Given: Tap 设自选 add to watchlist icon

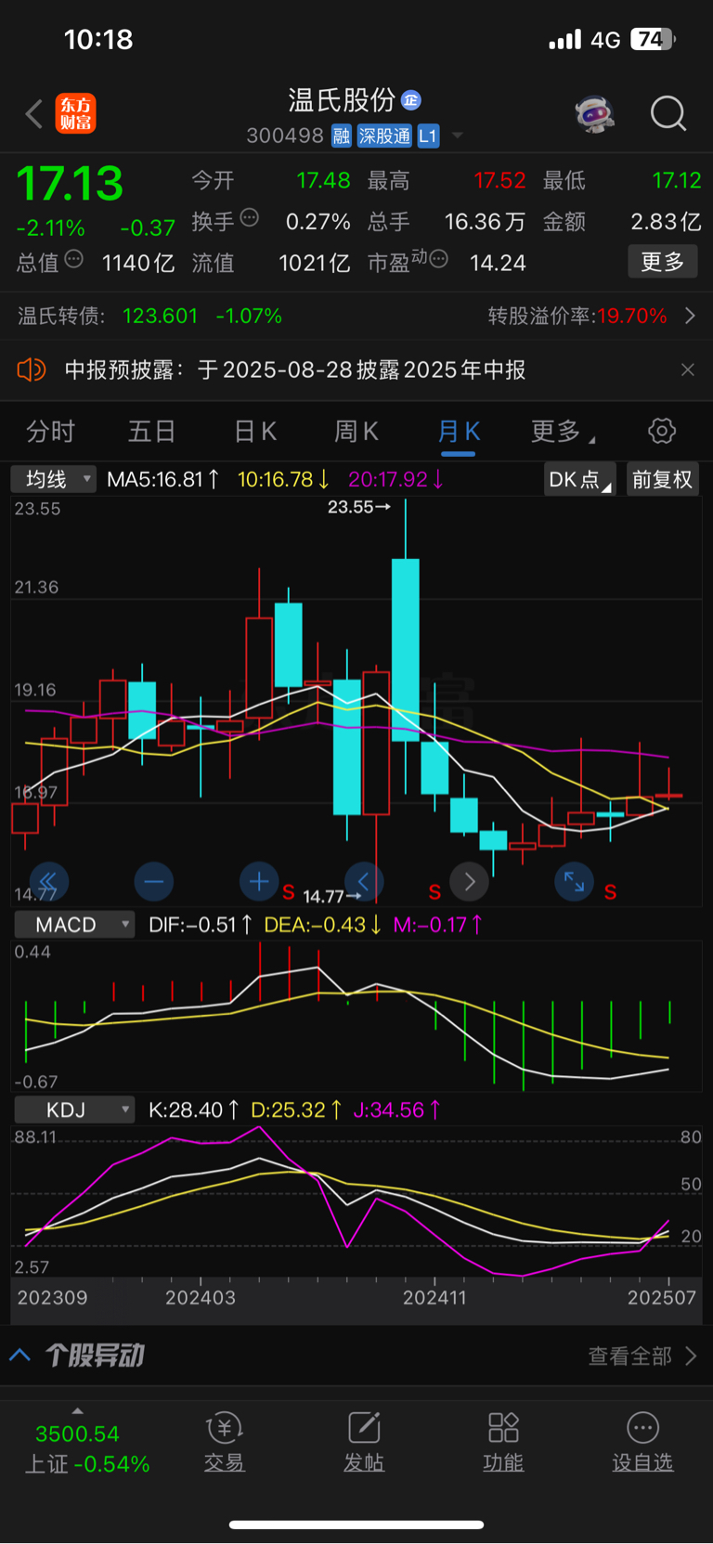Looking at the screenshot, I should [642, 1442].
